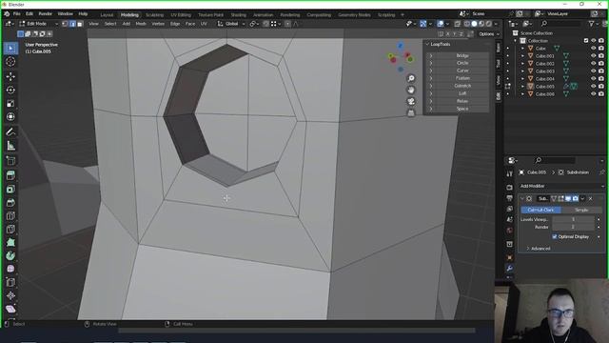The width and height of the screenshot is (609, 343).
Task: Expand the LoopTools Circle options
Action: tap(431, 63)
